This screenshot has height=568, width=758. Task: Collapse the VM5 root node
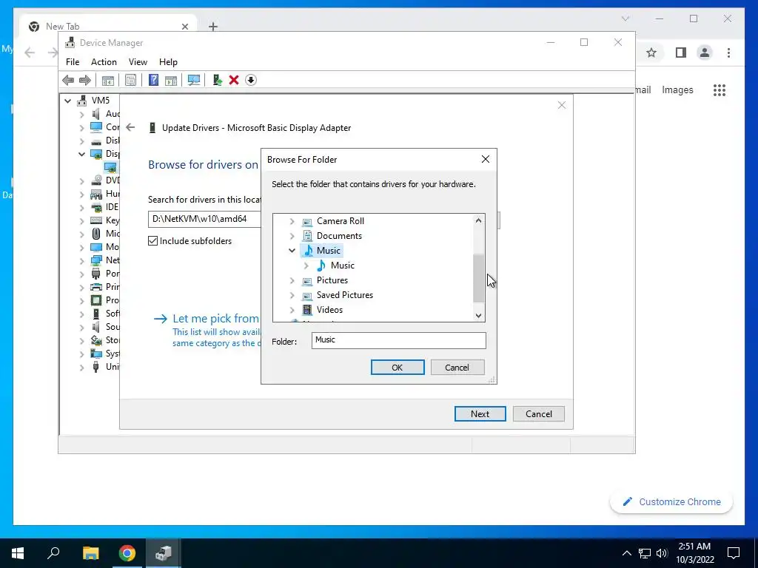(68, 101)
